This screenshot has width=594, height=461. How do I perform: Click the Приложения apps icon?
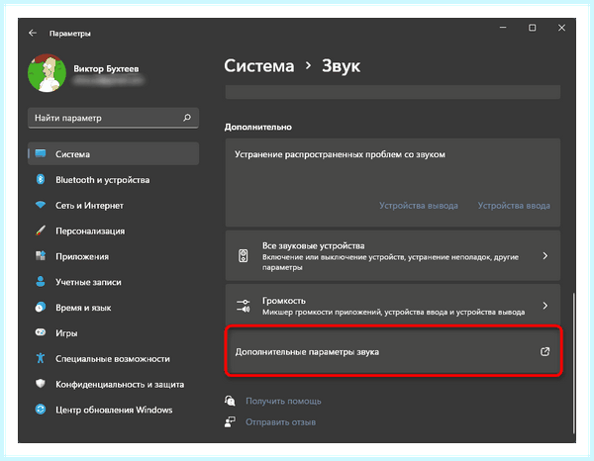coord(41,256)
